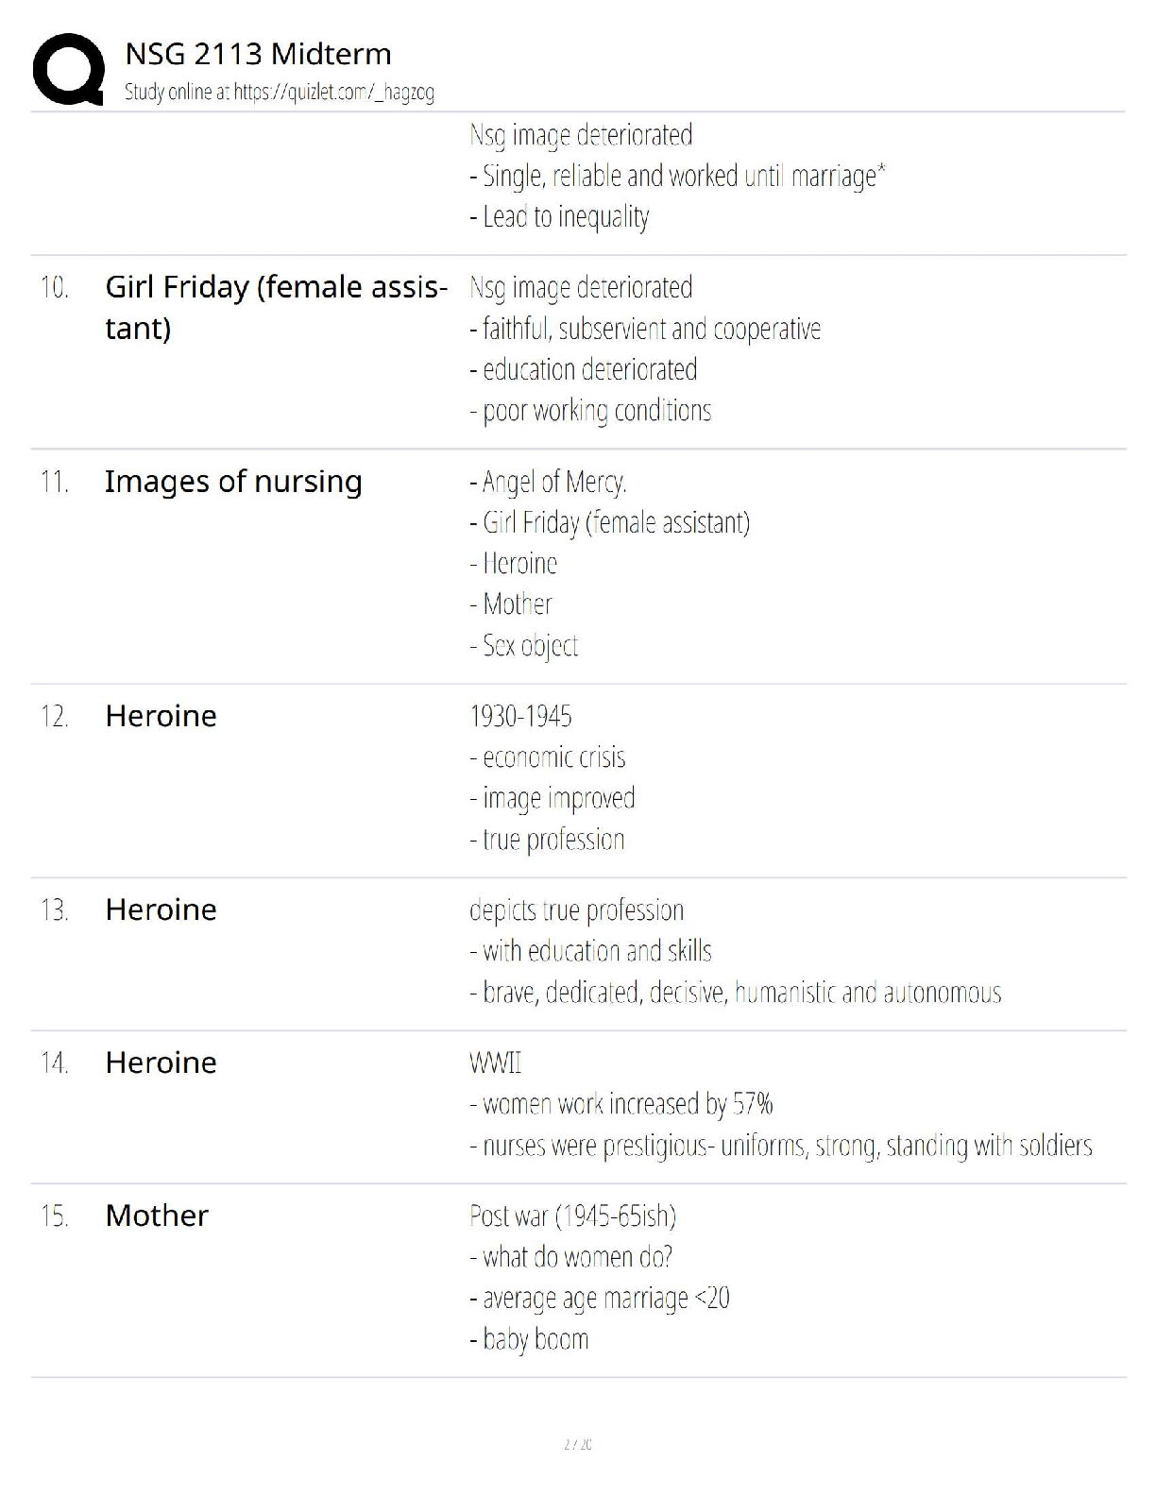Screen dimensions: 1156x1496
Task: Click the Heroine term numbered 14
Action: click(x=161, y=1062)
